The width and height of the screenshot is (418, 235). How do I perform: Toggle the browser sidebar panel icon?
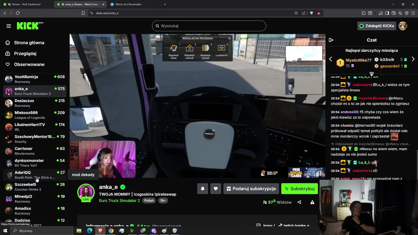[x=387, y=13]
